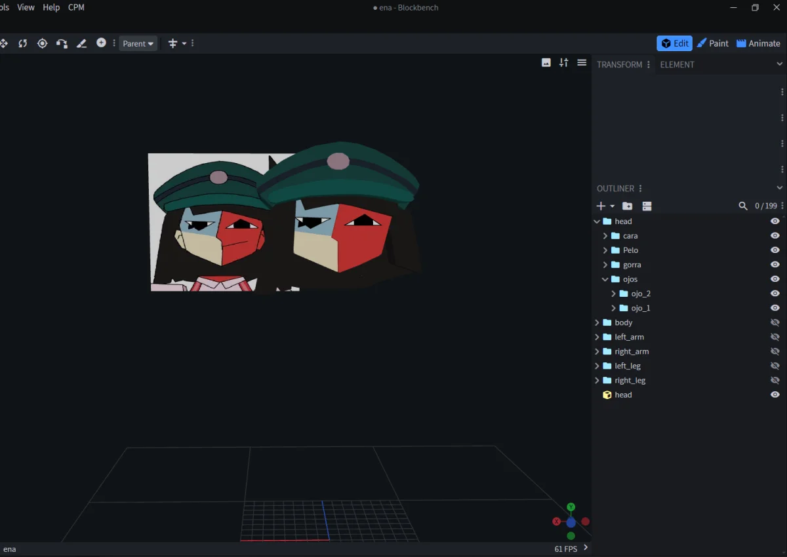Open the Parent transform space dropdown
This screenshot has width=787, height=557.
[x=138, y=43]
